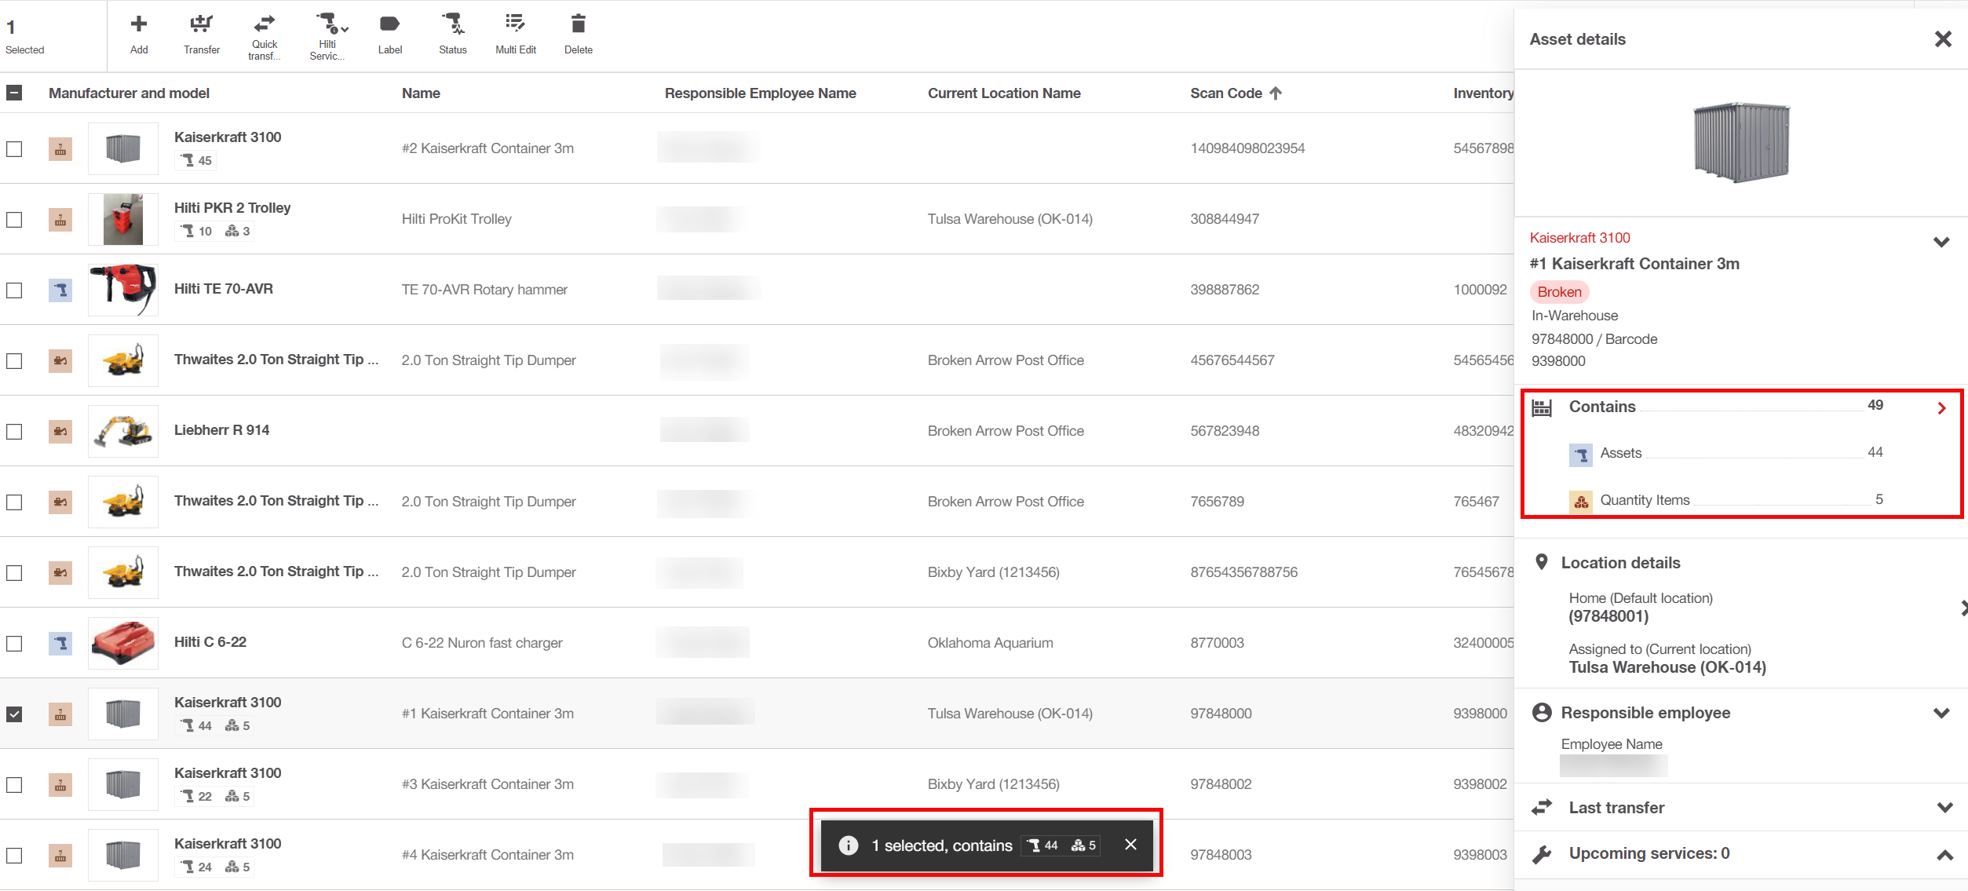Select the Hilti ProKit Trolley row checkbox
This screenshot has width=1968, height=891.
pyautogui.click(x=14, y=219)
